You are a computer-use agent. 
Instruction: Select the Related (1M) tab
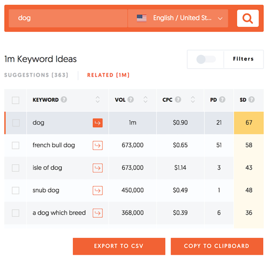108,75
